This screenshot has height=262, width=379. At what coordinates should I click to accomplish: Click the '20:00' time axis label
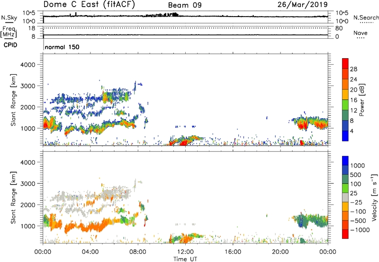(x=280, y=252)
